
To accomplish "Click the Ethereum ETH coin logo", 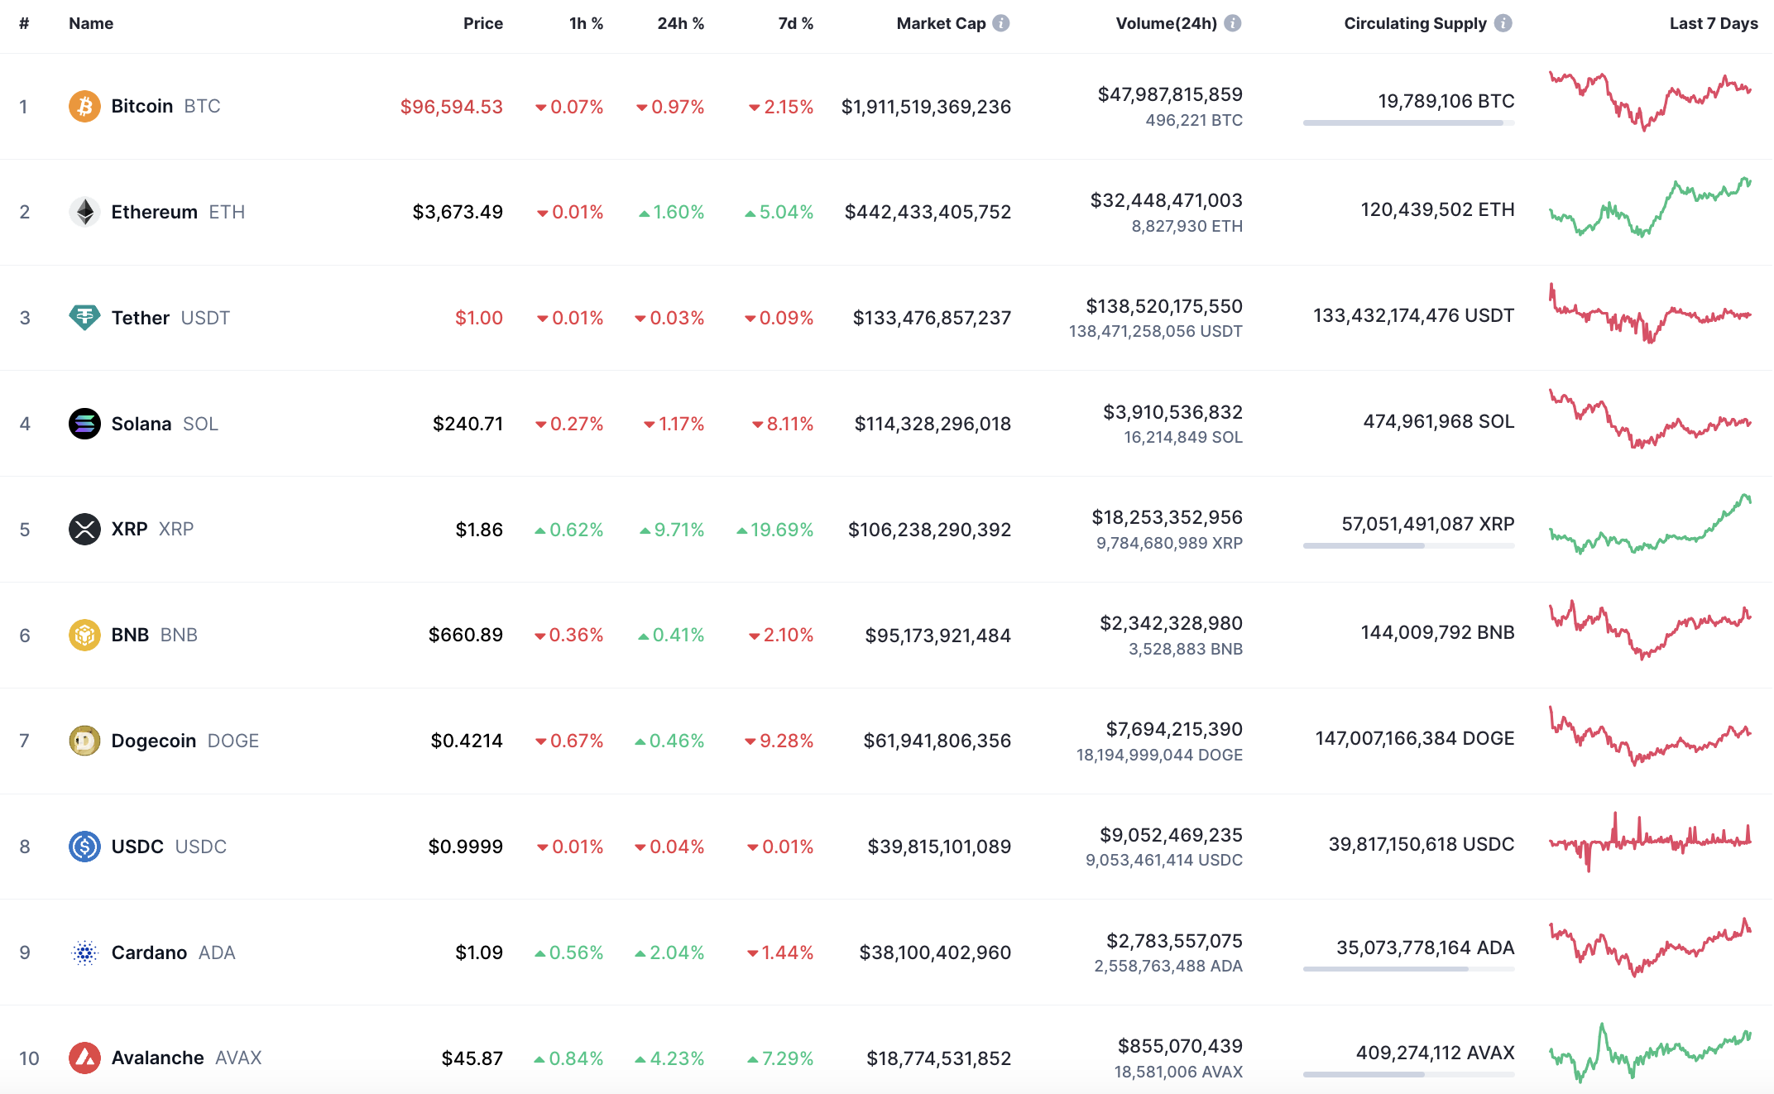I will (x=84, y=212).
